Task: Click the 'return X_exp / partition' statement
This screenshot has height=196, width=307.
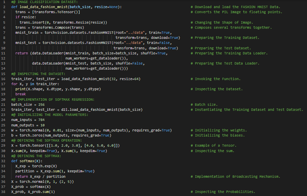Action: coord(40,176)
